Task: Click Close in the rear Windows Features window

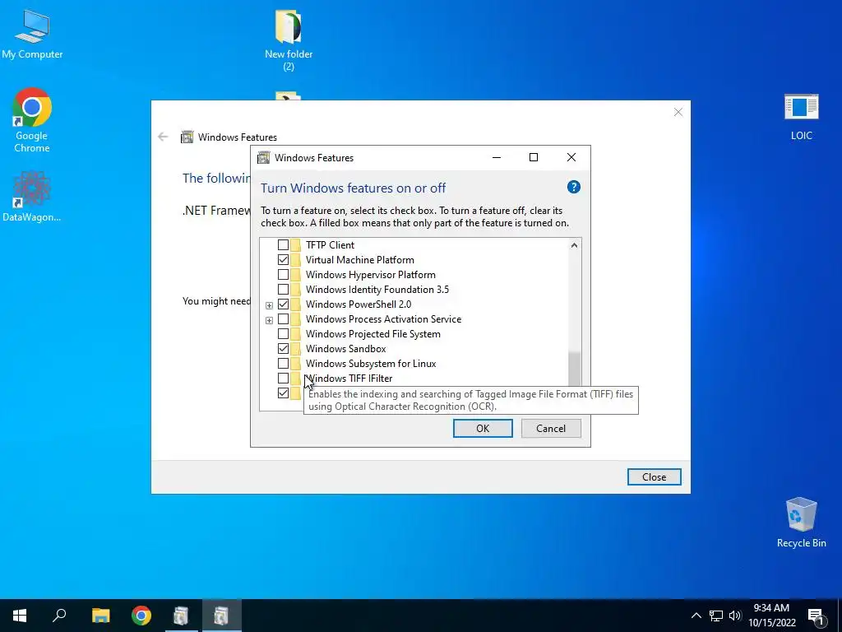Action: pyautogui.click(x=654, y=476)
